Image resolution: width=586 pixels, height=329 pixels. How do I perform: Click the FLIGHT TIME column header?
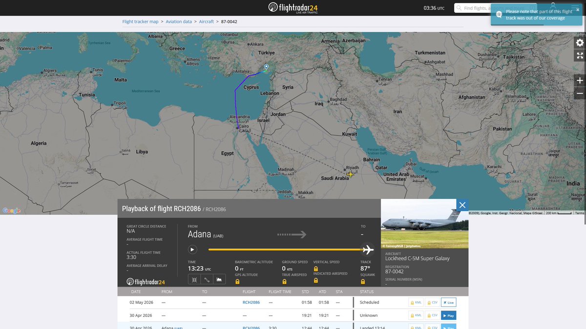(280, 292)
